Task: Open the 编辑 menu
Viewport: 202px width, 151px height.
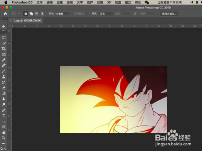Action: point(50,2)
